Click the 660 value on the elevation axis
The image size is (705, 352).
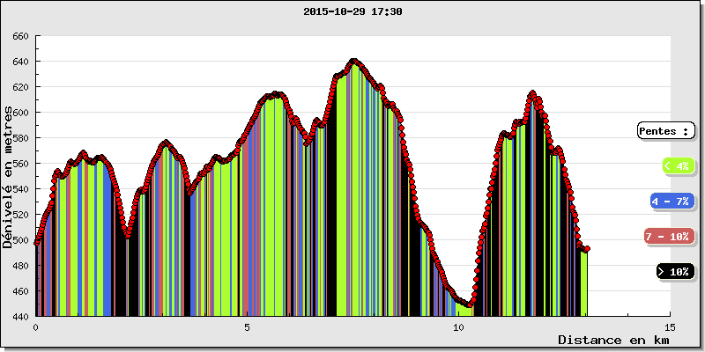(x=21, y=36)
